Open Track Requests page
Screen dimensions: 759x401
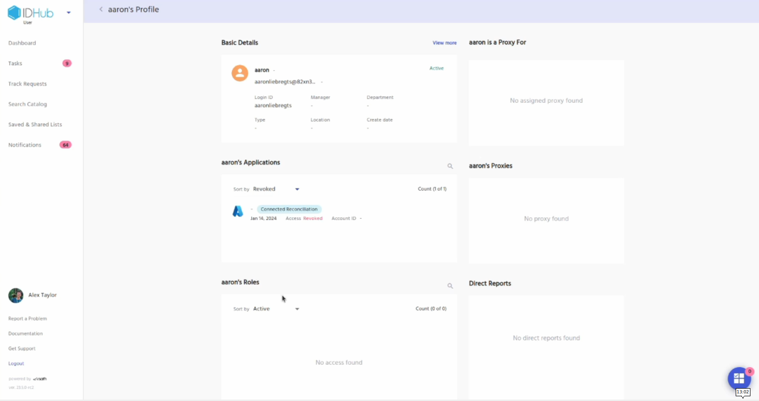[28, 84]
